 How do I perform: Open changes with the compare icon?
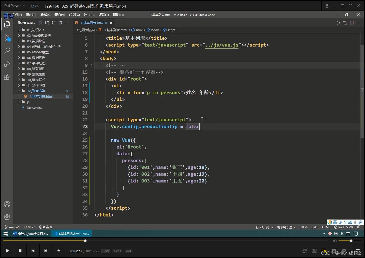pos(345,23)
